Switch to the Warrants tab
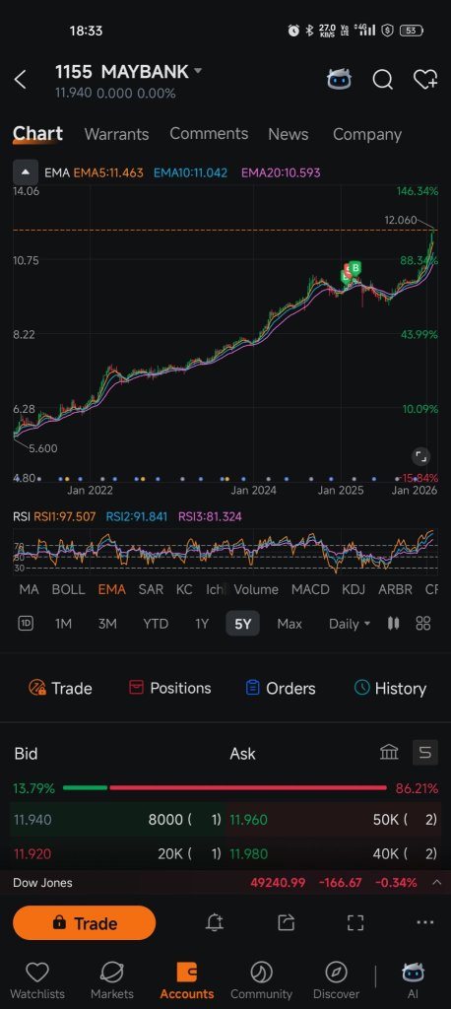Screen dimensions: 451x1009 point(116,134)
